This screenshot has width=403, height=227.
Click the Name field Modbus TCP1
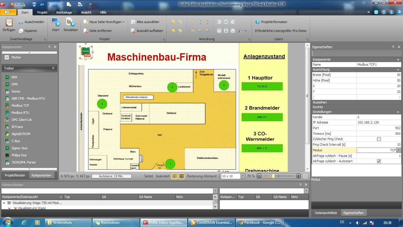click(x=379, y=64)
